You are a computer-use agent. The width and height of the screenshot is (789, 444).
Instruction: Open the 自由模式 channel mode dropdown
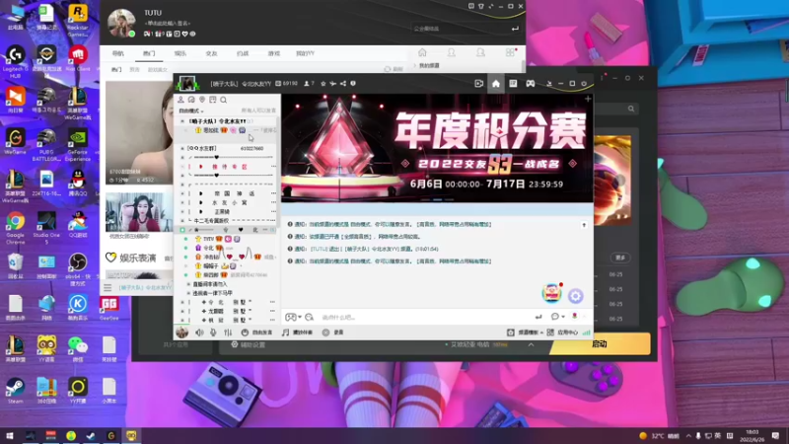tap(191, 111)
